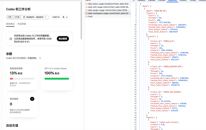The image size is (206, 130).
Task: Click the "client_id": "CODEX_DESKTOP_APP" JSON line
Action: pos(166,67)
